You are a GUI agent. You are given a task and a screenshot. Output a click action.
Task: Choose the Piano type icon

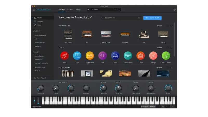115,56
